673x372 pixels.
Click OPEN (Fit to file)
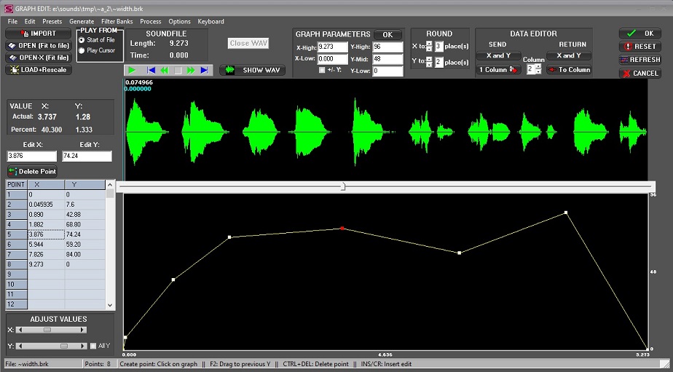pyautogui.click(x=38, y=45)
